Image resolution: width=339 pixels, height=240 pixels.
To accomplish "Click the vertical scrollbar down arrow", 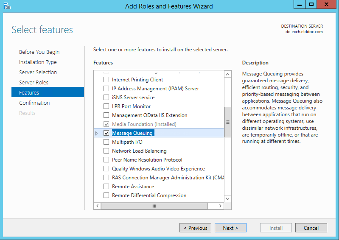I will pos(227,198).
